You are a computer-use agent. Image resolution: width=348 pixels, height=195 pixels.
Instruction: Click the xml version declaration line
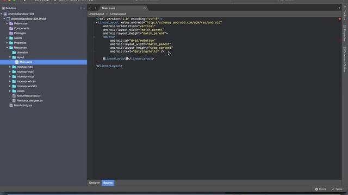(x=129, y=19)
